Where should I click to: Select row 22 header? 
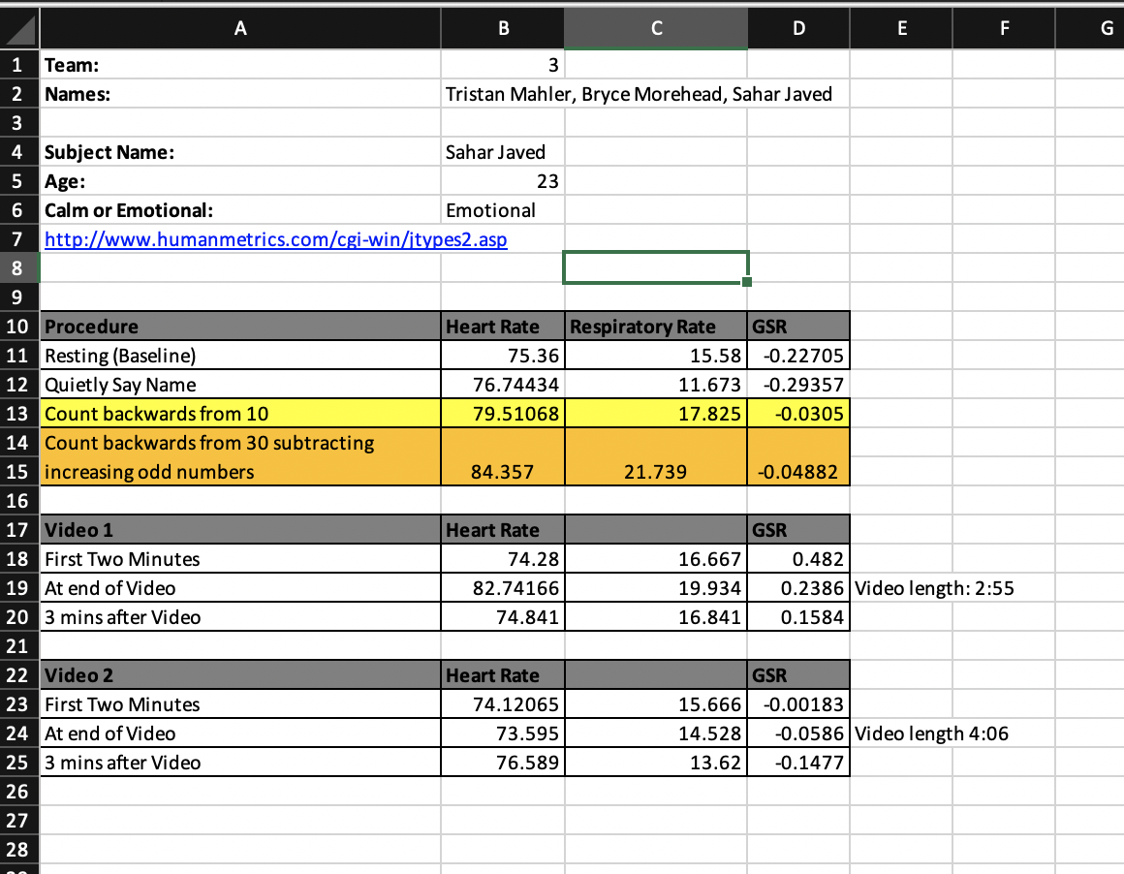point(17,675)
